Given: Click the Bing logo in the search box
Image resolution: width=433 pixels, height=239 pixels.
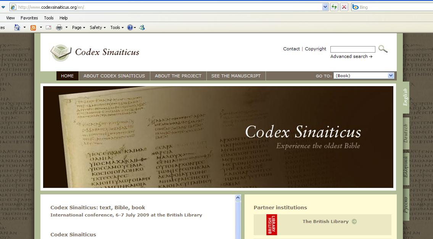Looking at the screenshot, I should tap(357, 7).
